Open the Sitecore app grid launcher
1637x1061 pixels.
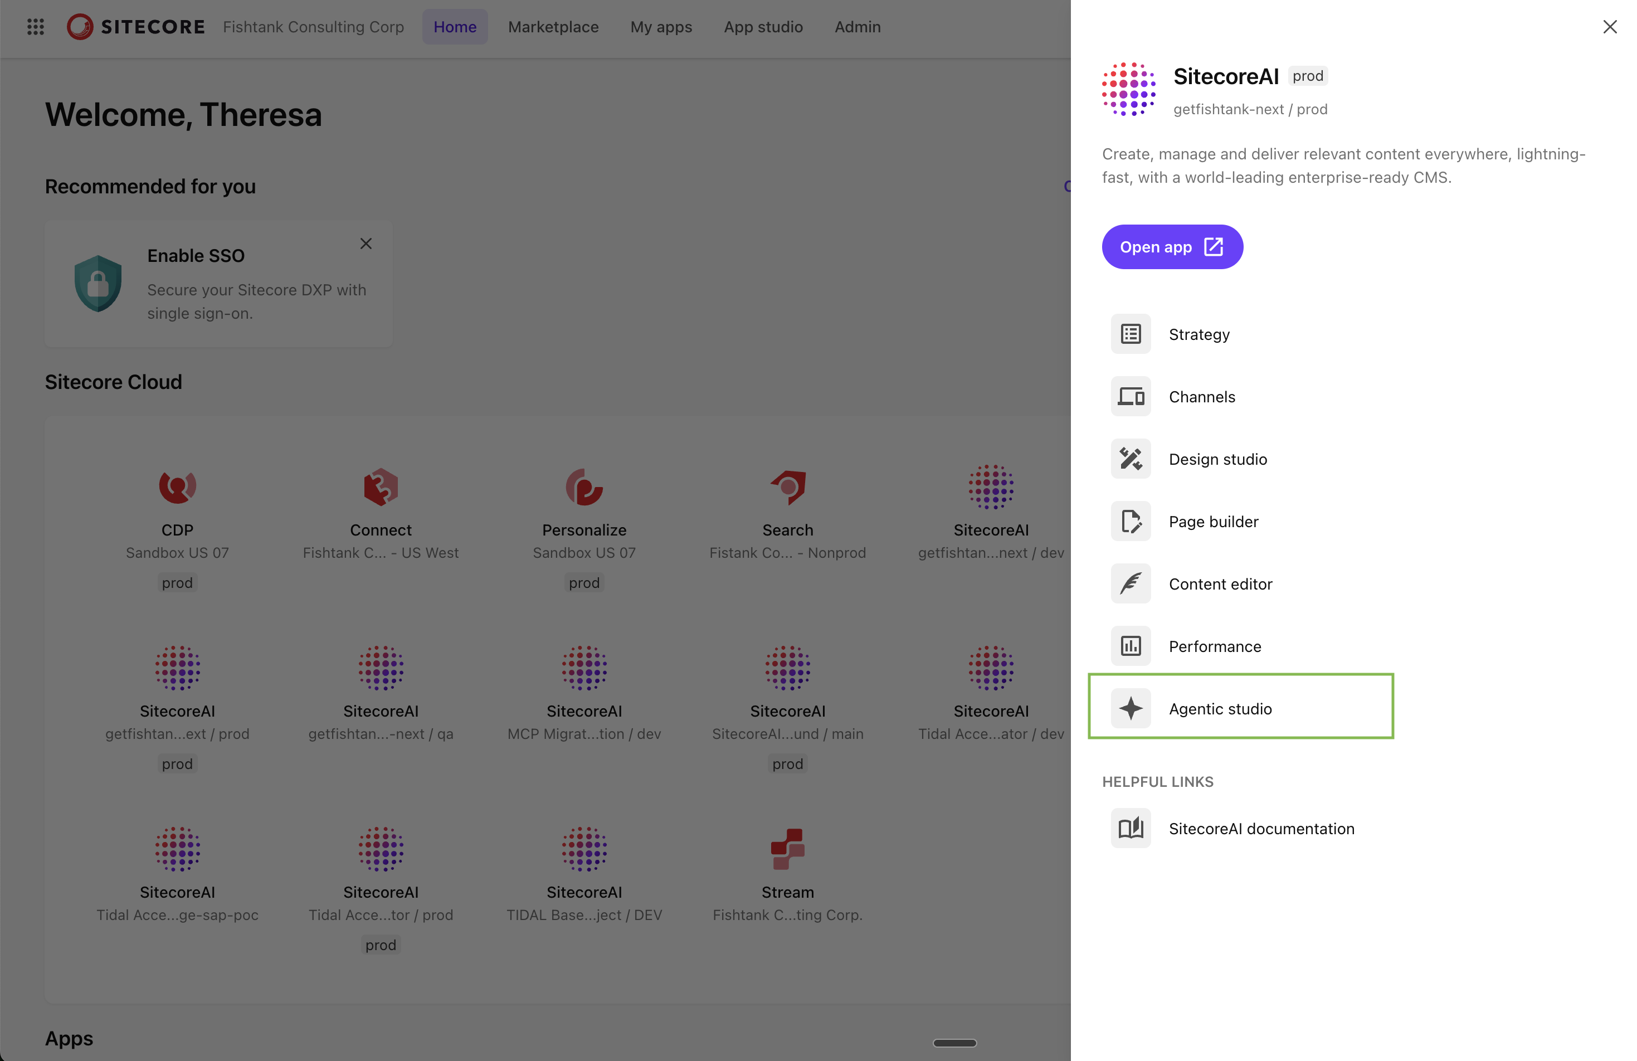click(35, 27)
